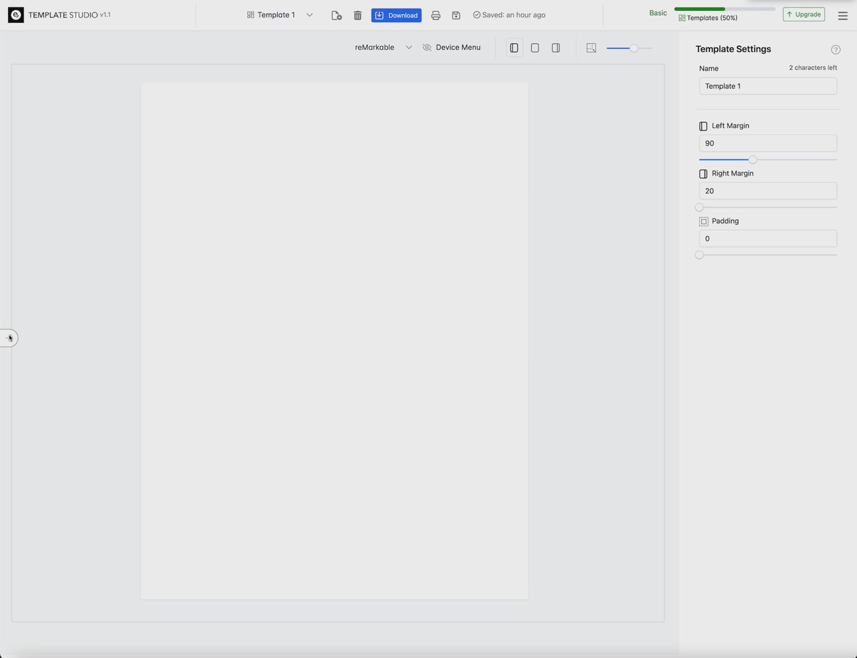Expand the collapsed left side panel
The height and width of the screenshot is (658, 857).
[x=9, y=338]
